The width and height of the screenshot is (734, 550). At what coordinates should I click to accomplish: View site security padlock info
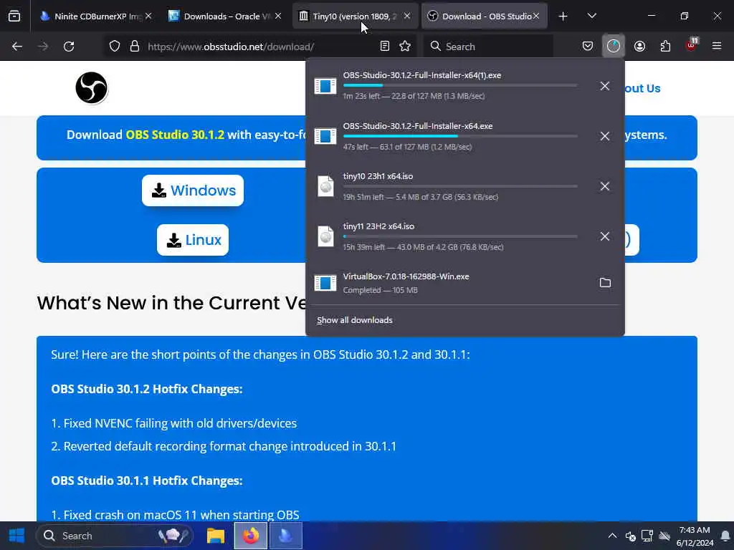[x=135, y=47]
